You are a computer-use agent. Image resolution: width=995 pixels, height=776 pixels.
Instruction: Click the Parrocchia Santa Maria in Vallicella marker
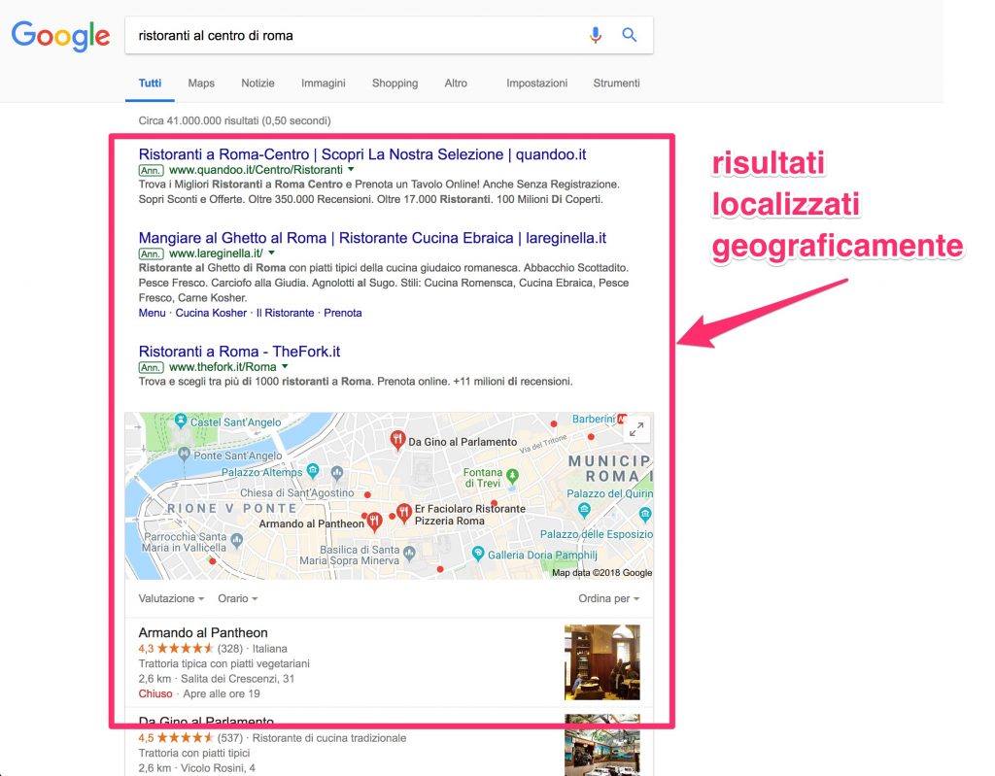coord(237,540)
